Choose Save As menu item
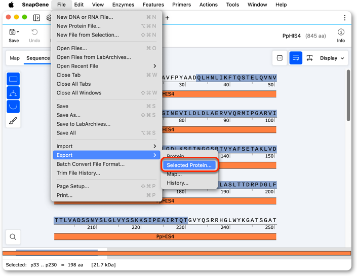The width and height of the screenshot is (357, 276). click(x=106, y=115)
